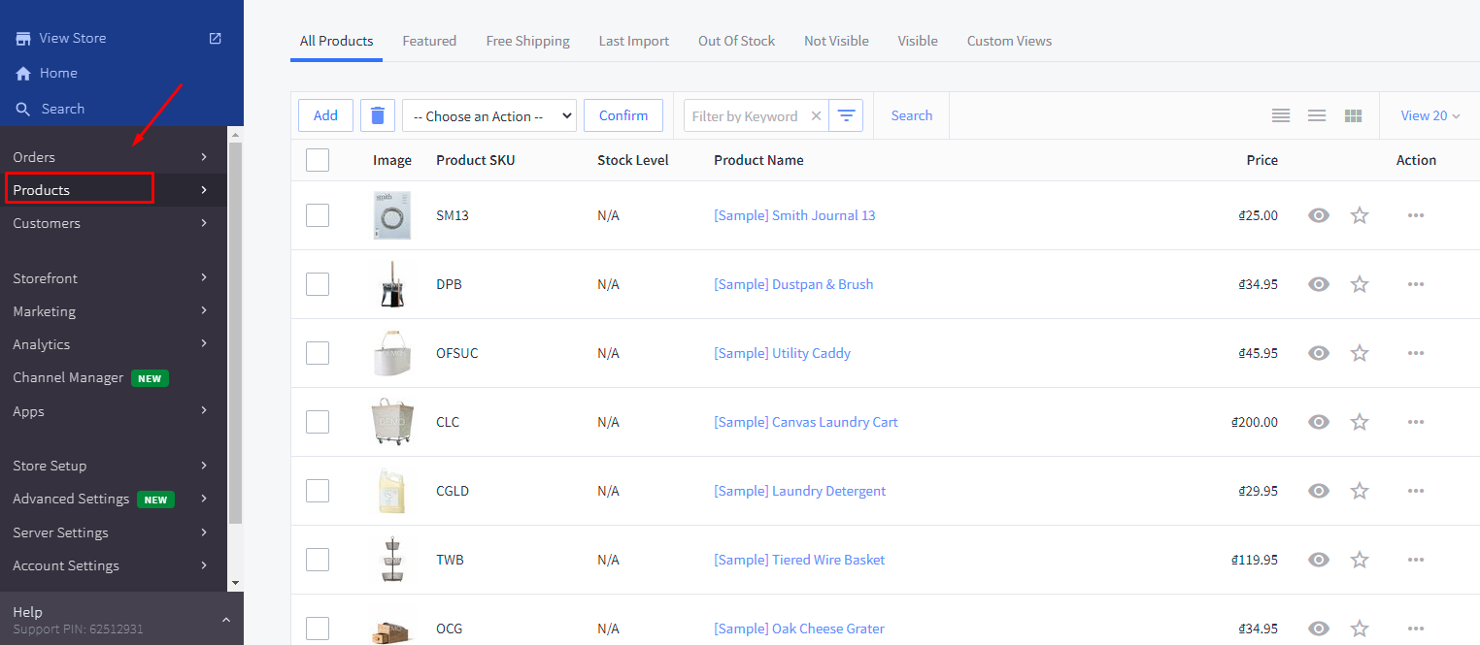
Task: Star the Smith Journal 13 product as featured
Action: click(1359, 215)
